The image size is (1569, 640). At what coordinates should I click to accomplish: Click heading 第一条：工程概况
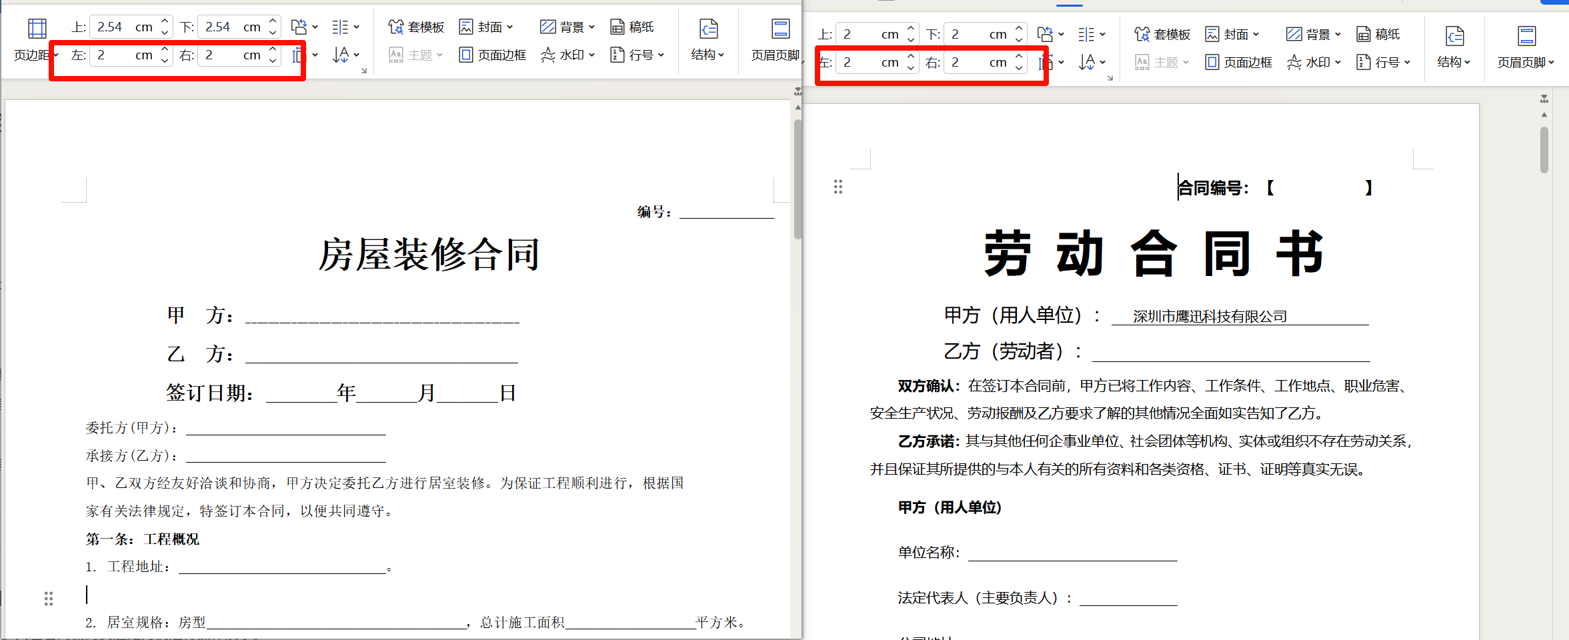[142, 539]
